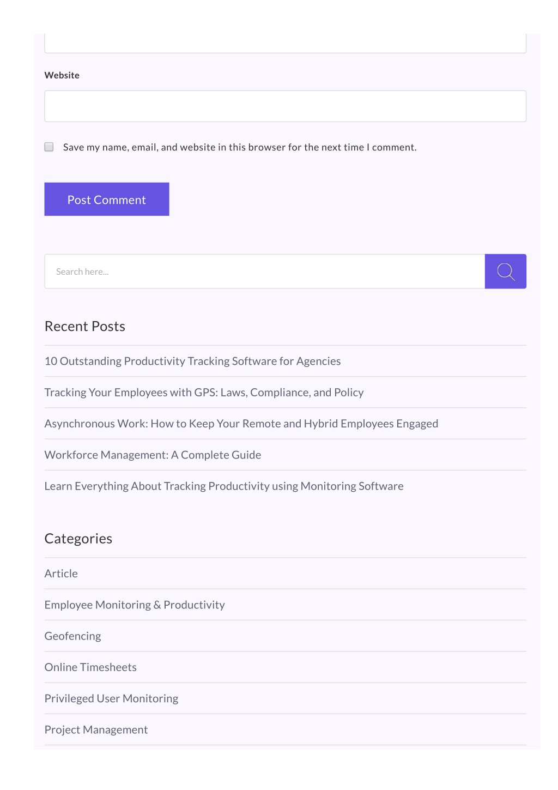Image resolution: width=558 pixels, height=790 pixels.
Task: Open 10 Outstanding Productivity Tracking Software post
Action: click(192, 361)
